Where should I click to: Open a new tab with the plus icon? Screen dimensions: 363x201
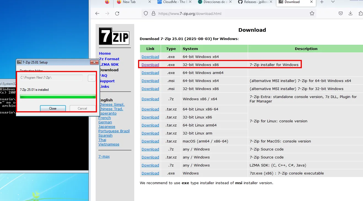click(322, 2)
